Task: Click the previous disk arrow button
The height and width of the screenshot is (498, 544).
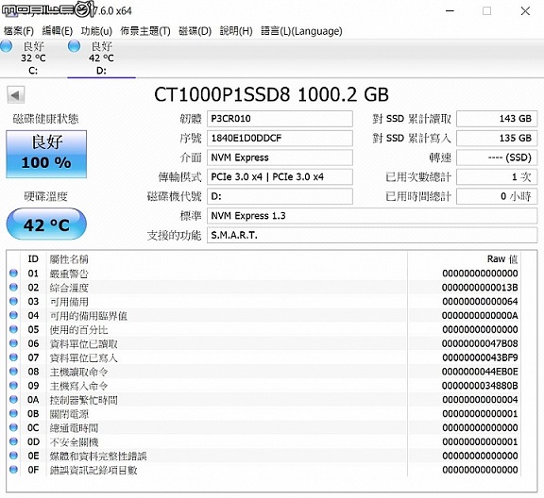Action: click(x=16, y=95)
